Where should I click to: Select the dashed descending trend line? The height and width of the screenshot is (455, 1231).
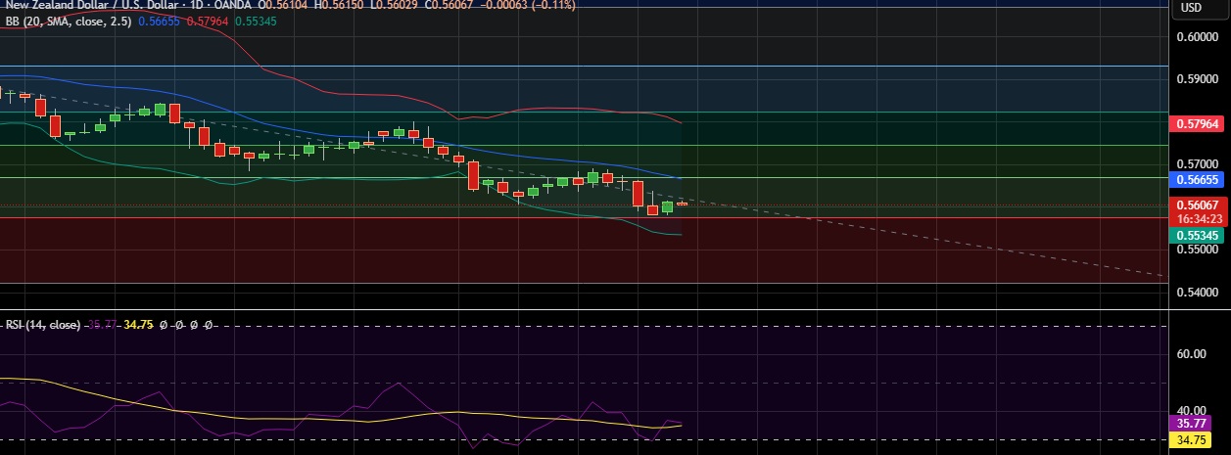tap(881, 232)
